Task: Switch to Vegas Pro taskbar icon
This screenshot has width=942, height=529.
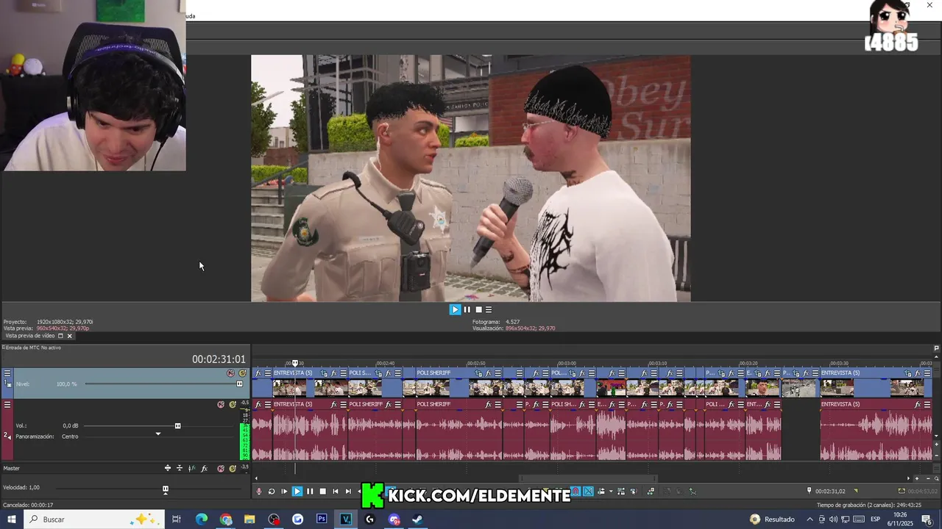Action: pos(346,519)
